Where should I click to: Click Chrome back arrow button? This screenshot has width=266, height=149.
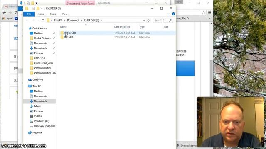pyautogui.click(x=4, y=13)
